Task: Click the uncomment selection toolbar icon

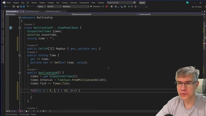Action: [132, 6]
